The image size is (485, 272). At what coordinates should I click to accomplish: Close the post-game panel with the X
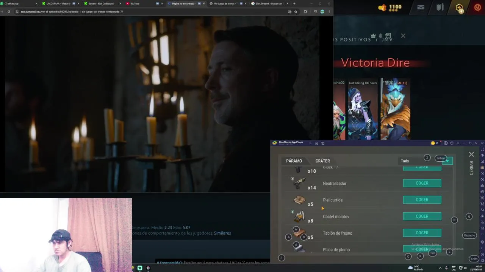click(x=403, y=36)
